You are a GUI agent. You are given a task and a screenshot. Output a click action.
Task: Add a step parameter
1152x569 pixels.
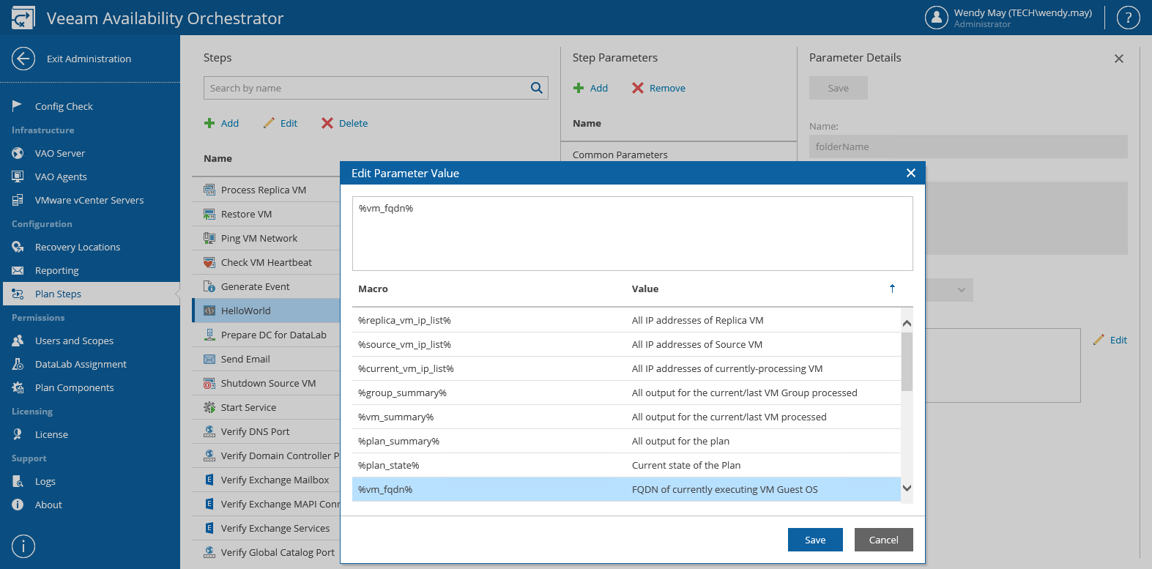click(591, 88)
